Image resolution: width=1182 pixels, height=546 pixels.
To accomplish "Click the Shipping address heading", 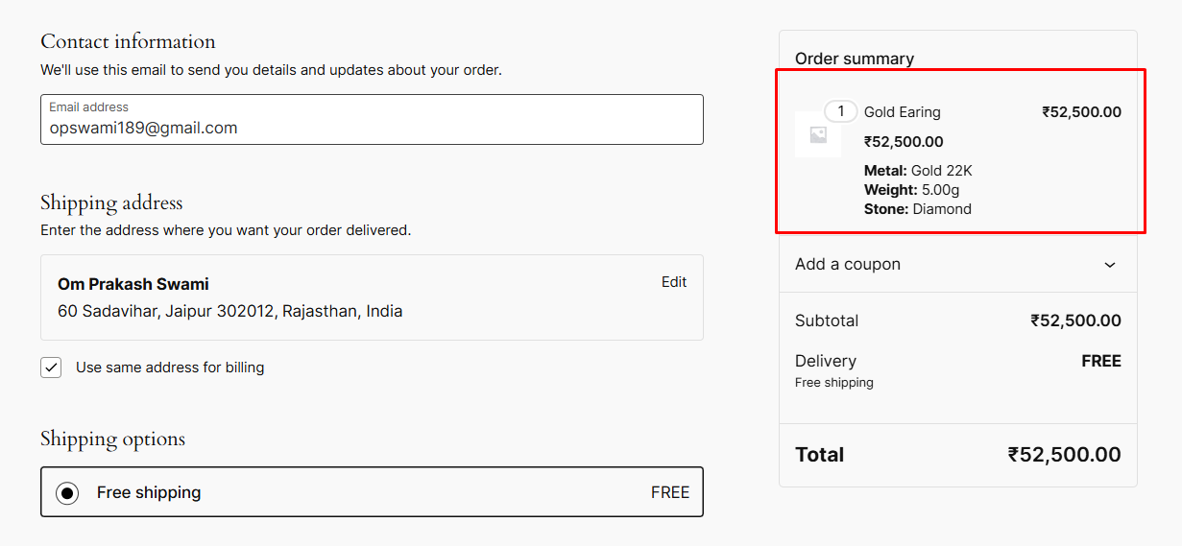I will 111,202.
